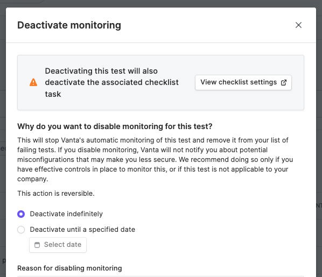Click the orange warning triangle icon
Viewport: 322px width, 277px height.
pyautogui.click(x=33, y=82)
